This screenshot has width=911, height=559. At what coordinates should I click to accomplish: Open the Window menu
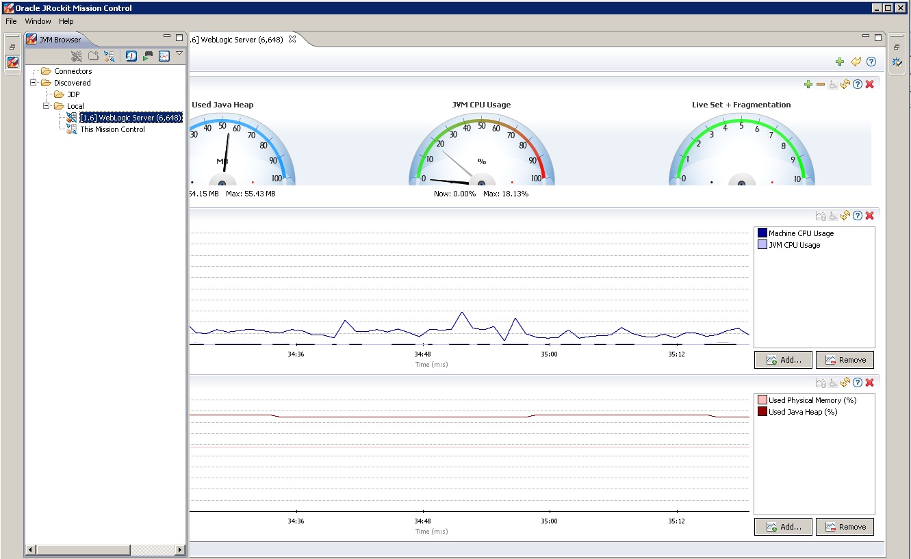coord(38,21)
